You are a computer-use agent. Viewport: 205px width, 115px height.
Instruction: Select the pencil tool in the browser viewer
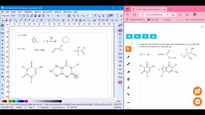point(128,57)
